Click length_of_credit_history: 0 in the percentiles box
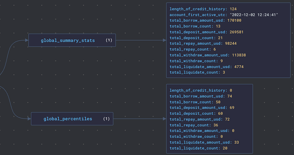The width and height of the screenshot is (294, 155). [201, 91]
